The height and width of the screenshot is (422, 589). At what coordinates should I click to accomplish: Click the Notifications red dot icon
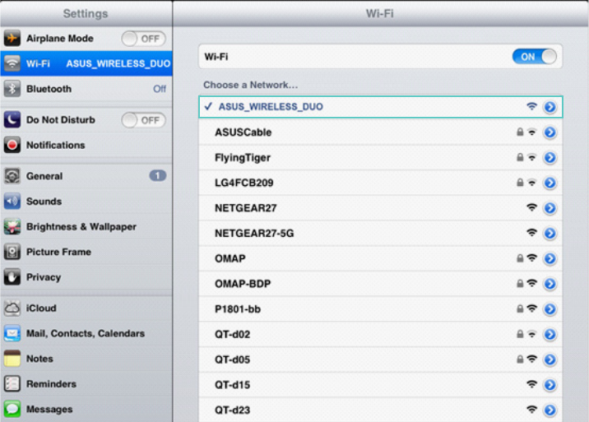(12, 145)
